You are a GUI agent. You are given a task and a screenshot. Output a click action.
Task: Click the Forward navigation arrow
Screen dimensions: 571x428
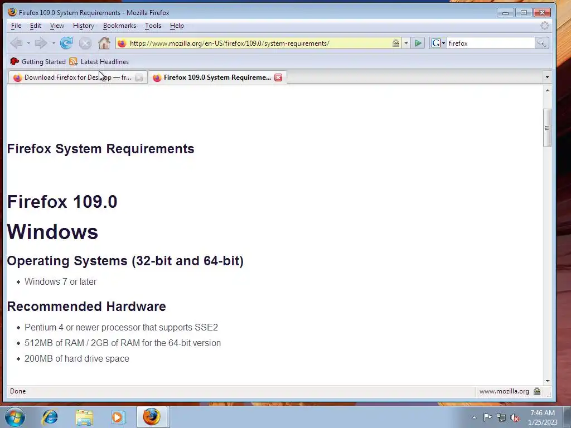40,43
